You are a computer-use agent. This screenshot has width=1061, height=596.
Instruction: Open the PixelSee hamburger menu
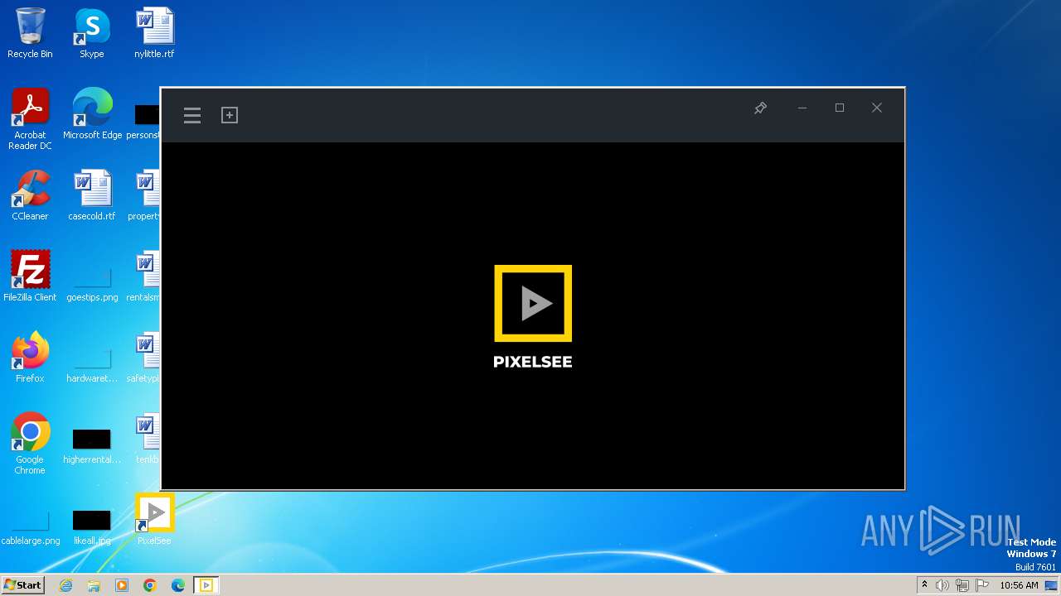pos(192,115)
